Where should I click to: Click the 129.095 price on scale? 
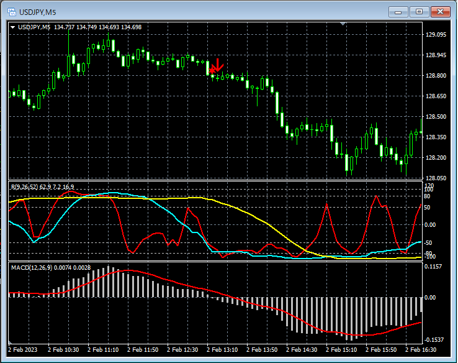pyautogui.click(x=437, y=35)
